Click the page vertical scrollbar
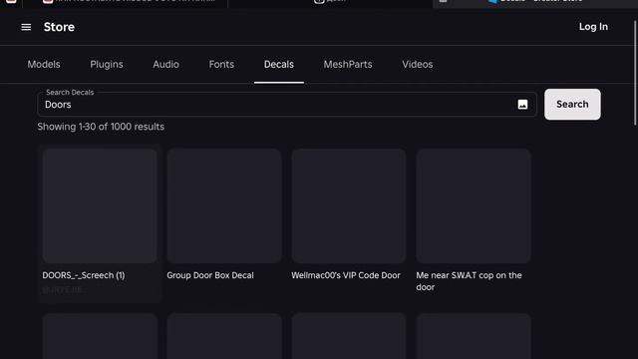 pos(635,73)
